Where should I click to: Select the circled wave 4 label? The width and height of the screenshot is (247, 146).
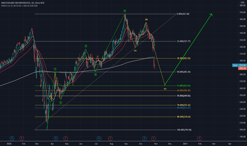[95, 75]
